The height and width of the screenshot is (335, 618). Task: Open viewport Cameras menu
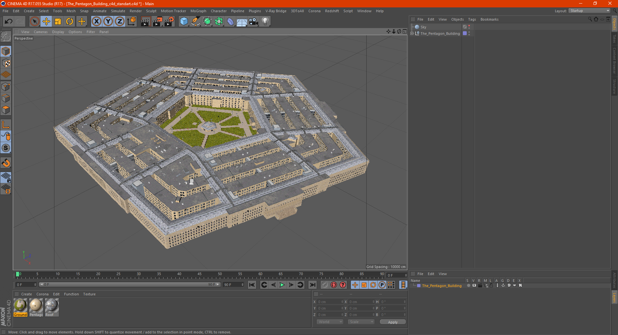(41, 32)
